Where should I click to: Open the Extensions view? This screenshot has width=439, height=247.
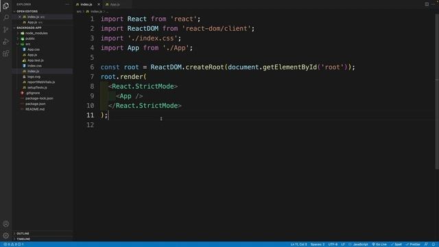[x=5, y=54]
